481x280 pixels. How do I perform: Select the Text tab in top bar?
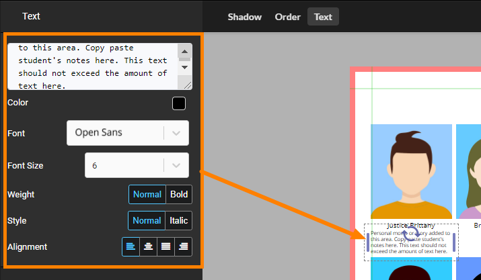point(323,17)
